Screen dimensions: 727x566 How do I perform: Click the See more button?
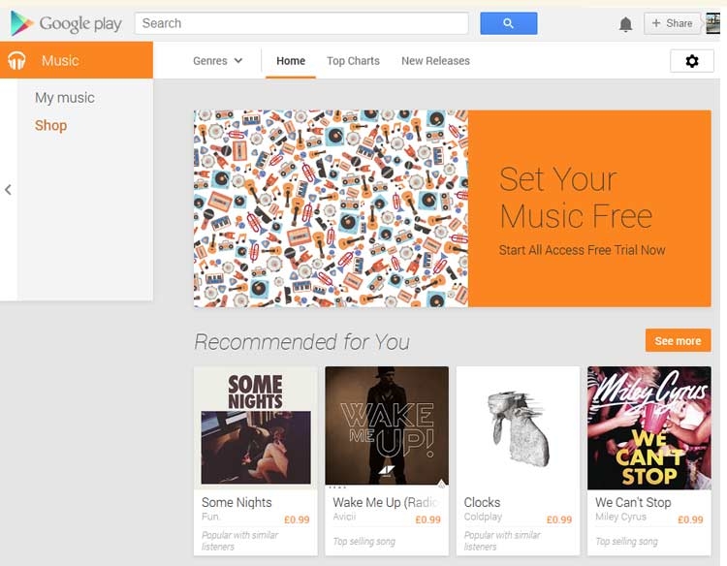(678, 341)
